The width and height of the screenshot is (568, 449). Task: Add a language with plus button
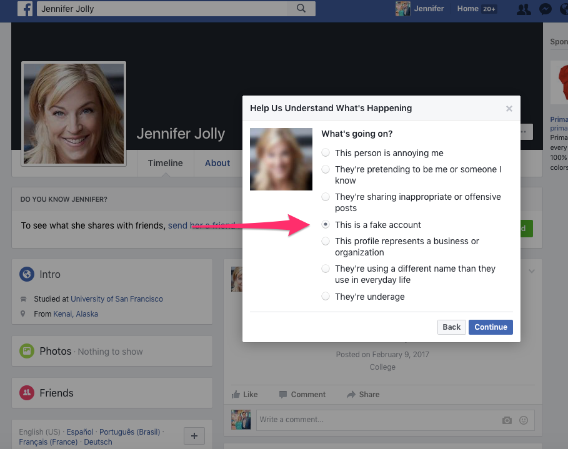(x=194, y=436)
